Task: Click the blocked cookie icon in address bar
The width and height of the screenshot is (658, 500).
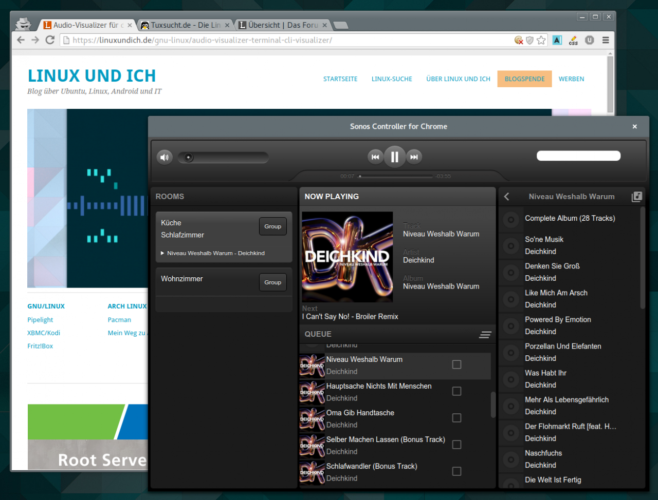Action: click(519, 40)
